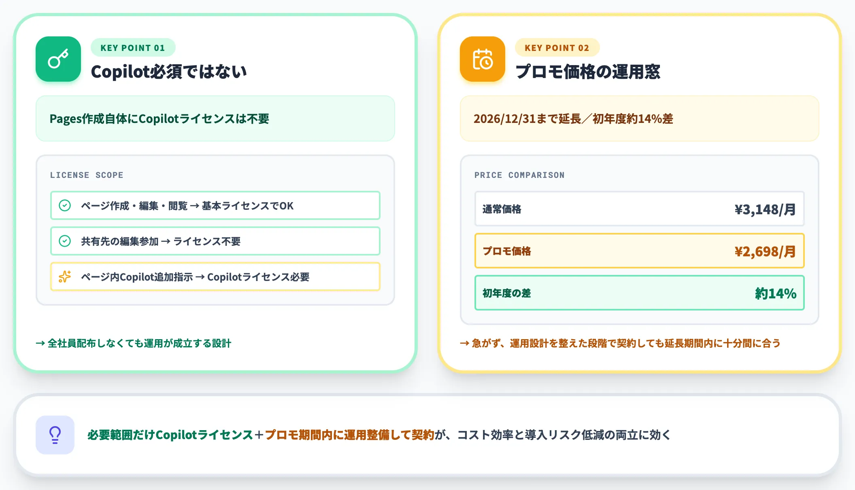This screenshot has height=490, width=855.
Task: Click check icon beside ページ作成・編集・閲覧
Action: pos(65,205)
